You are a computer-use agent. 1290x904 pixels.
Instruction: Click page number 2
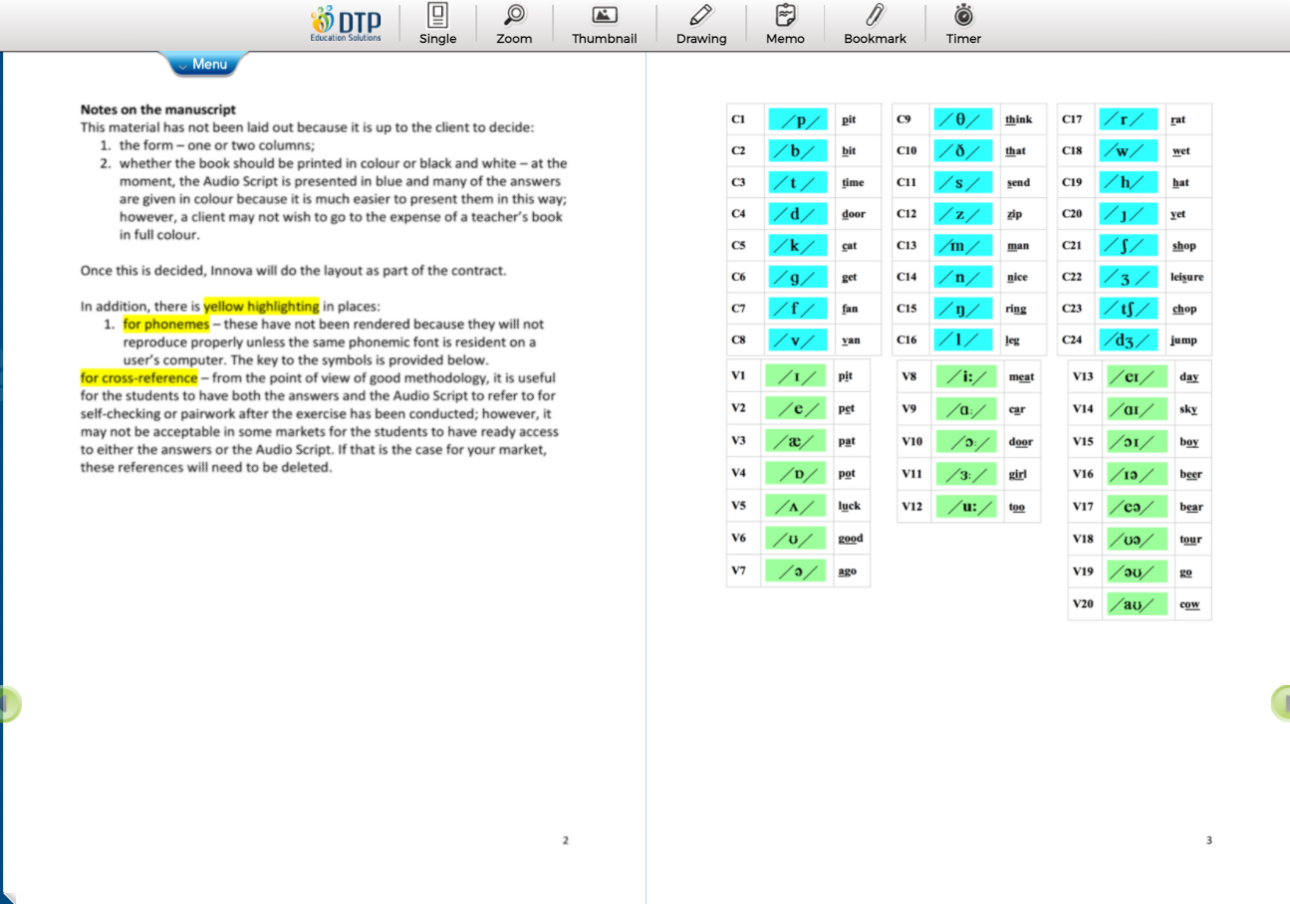566,840
